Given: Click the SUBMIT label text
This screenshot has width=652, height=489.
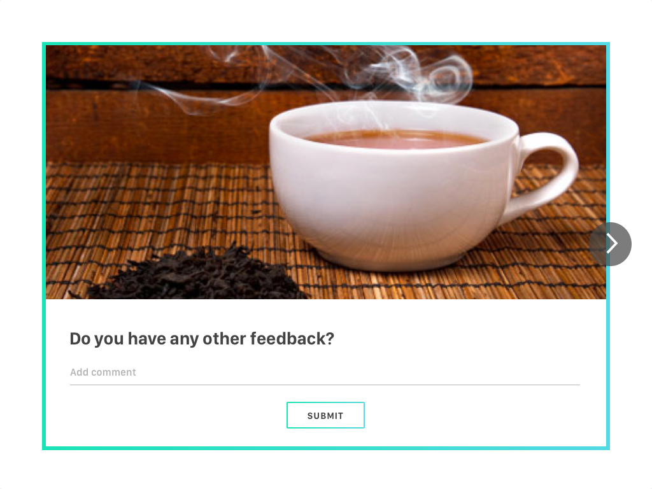Looking at the screenshot, I should tap(325, 416).
